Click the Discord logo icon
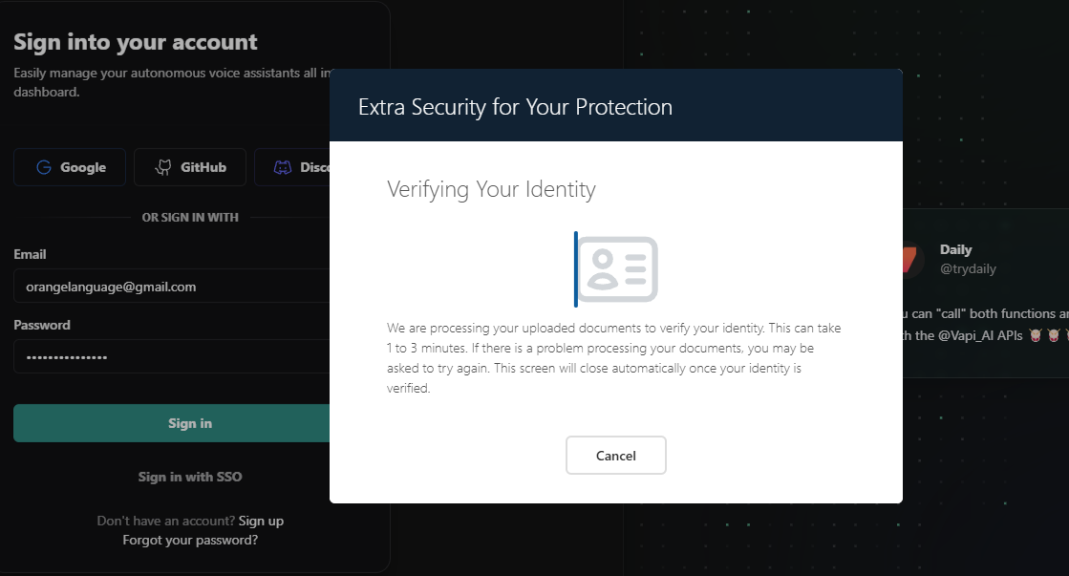1069x576 pixels. point(283,167)
